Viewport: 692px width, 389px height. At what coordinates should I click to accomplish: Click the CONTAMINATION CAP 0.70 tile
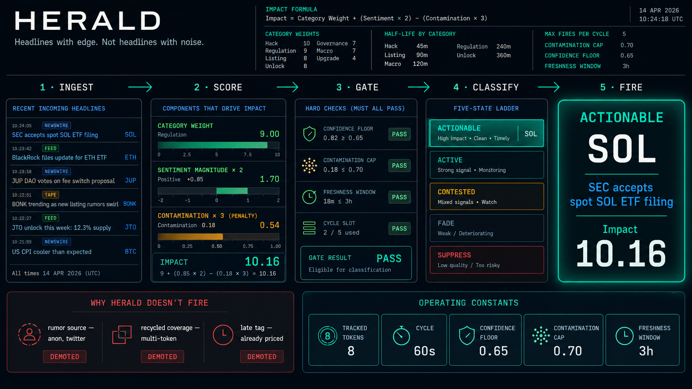point(563,340)
